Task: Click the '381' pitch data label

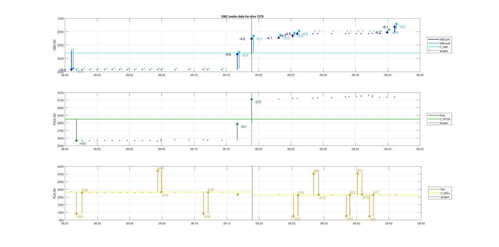Action: pyautogui.click(x=243, y=127)
